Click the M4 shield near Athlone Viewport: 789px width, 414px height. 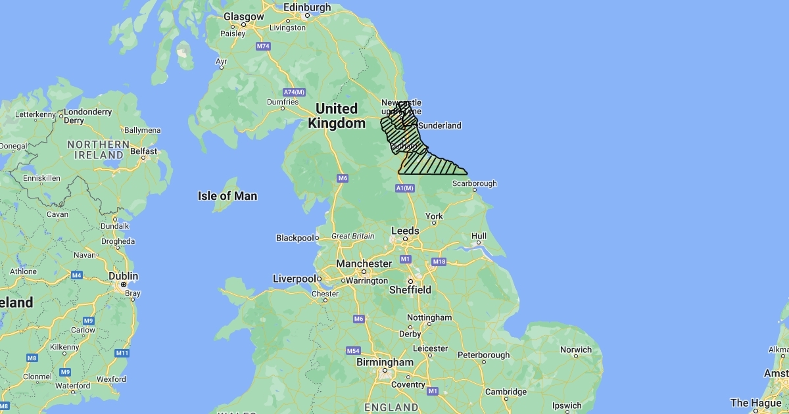point(77,275)
